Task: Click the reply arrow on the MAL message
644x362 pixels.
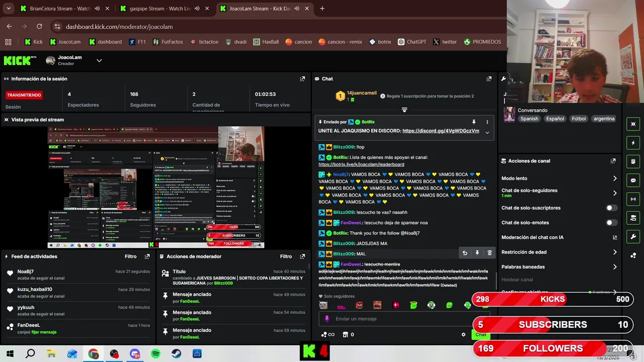Action: point(465,253)
